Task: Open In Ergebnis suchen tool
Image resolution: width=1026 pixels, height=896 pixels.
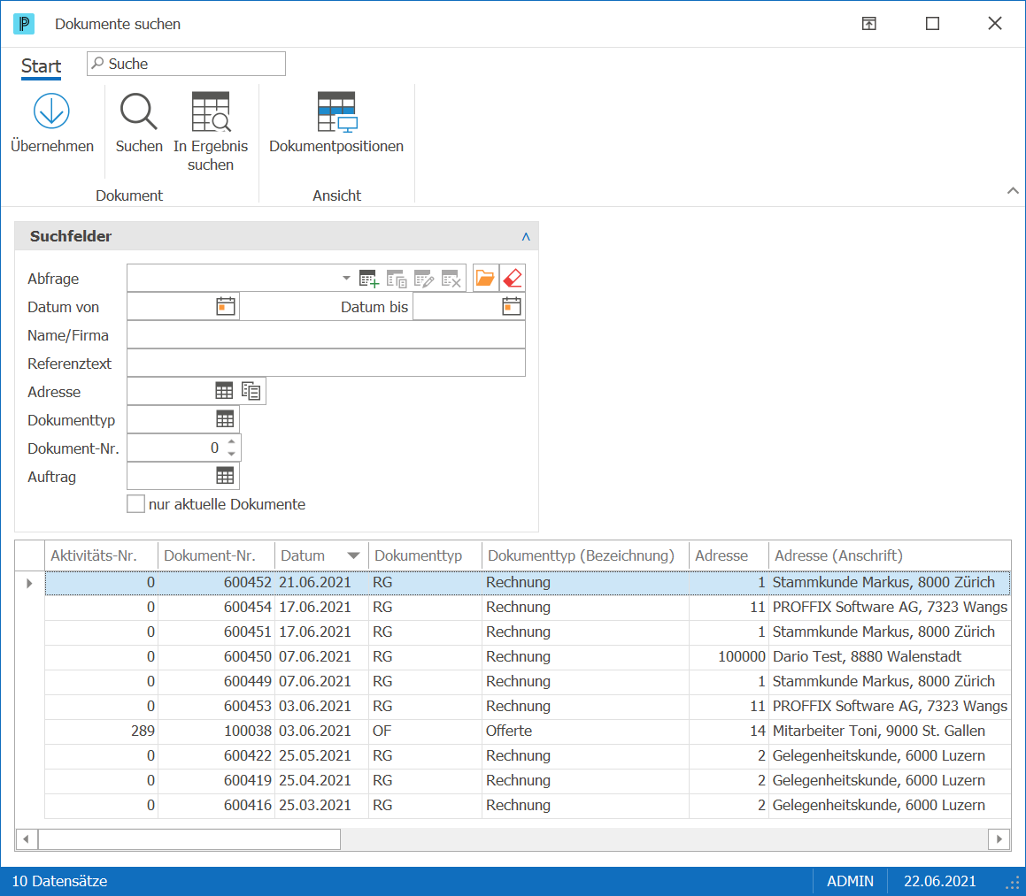Action: click(x=211, y=111)
